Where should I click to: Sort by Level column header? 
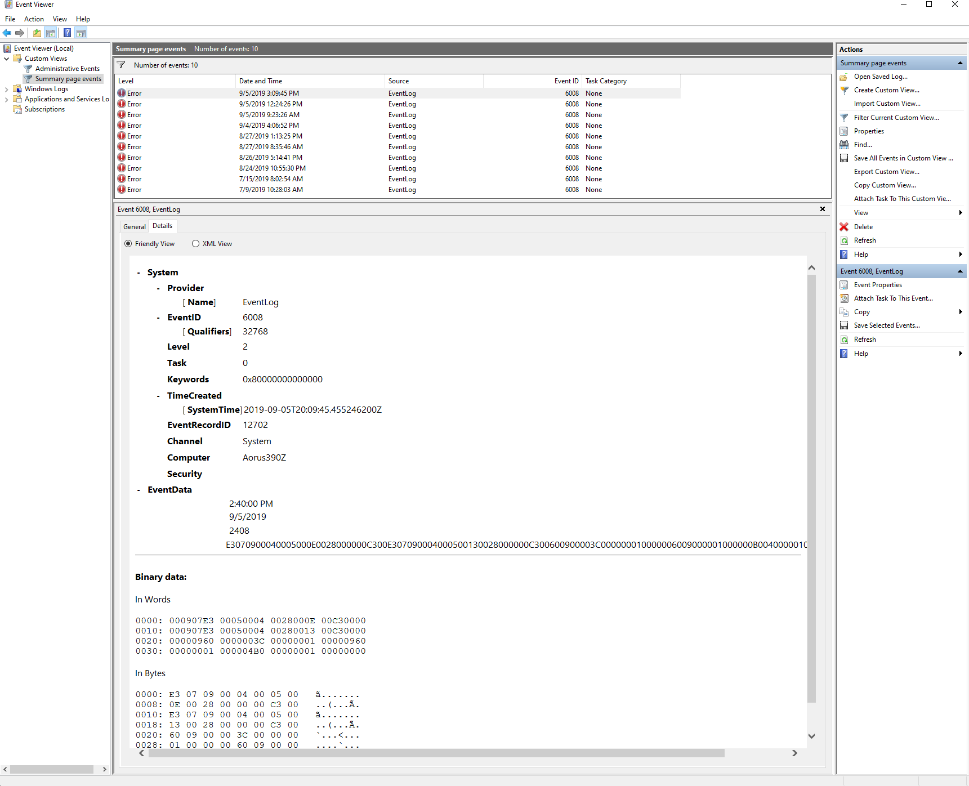coord(175,81)
